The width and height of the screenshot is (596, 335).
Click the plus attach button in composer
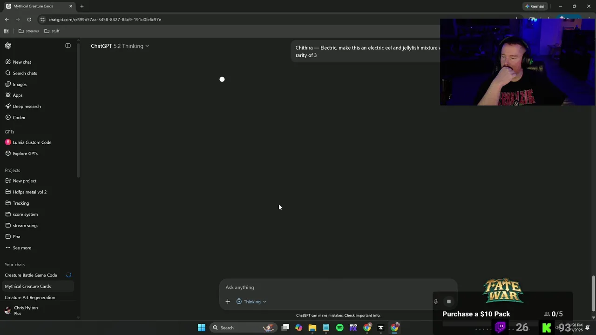(228, 301)
